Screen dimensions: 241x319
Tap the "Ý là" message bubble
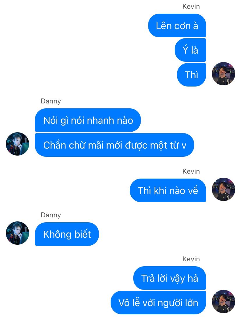point(190,50)
